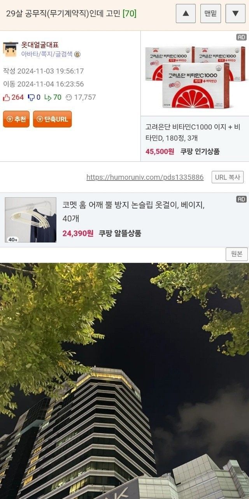Screen dimensions: 249x499
Task: Click the reply count icon showing 70
Action: [x=48, y=97]
